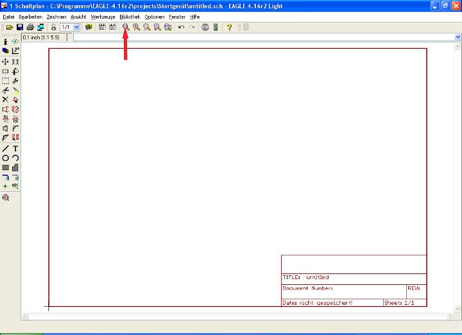Expand the command line history dropdown

coord(458,37)
